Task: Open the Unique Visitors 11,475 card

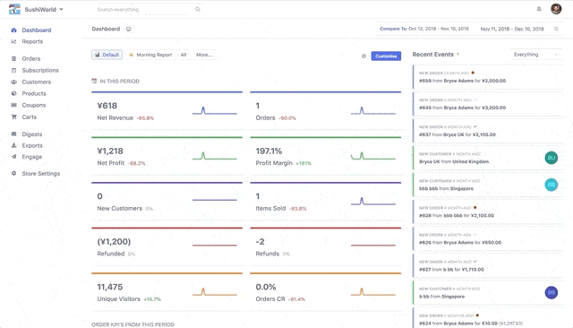Action: coord(167,292)
